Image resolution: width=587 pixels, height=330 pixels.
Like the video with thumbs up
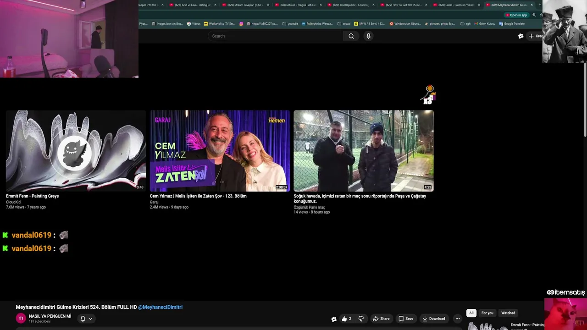pos(346,319)
